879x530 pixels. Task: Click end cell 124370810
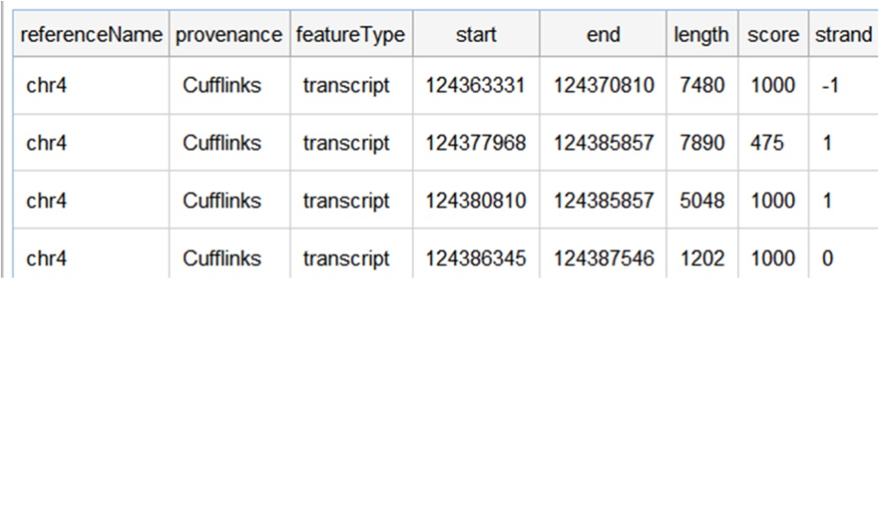point(602,85)
